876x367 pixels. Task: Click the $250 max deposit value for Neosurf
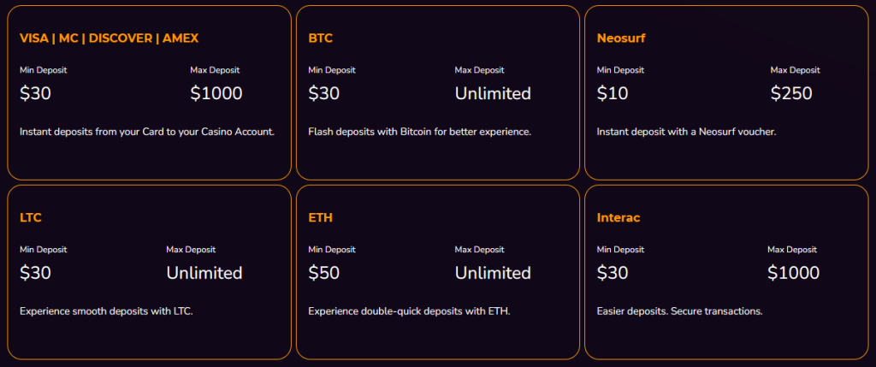coord(791,93)
